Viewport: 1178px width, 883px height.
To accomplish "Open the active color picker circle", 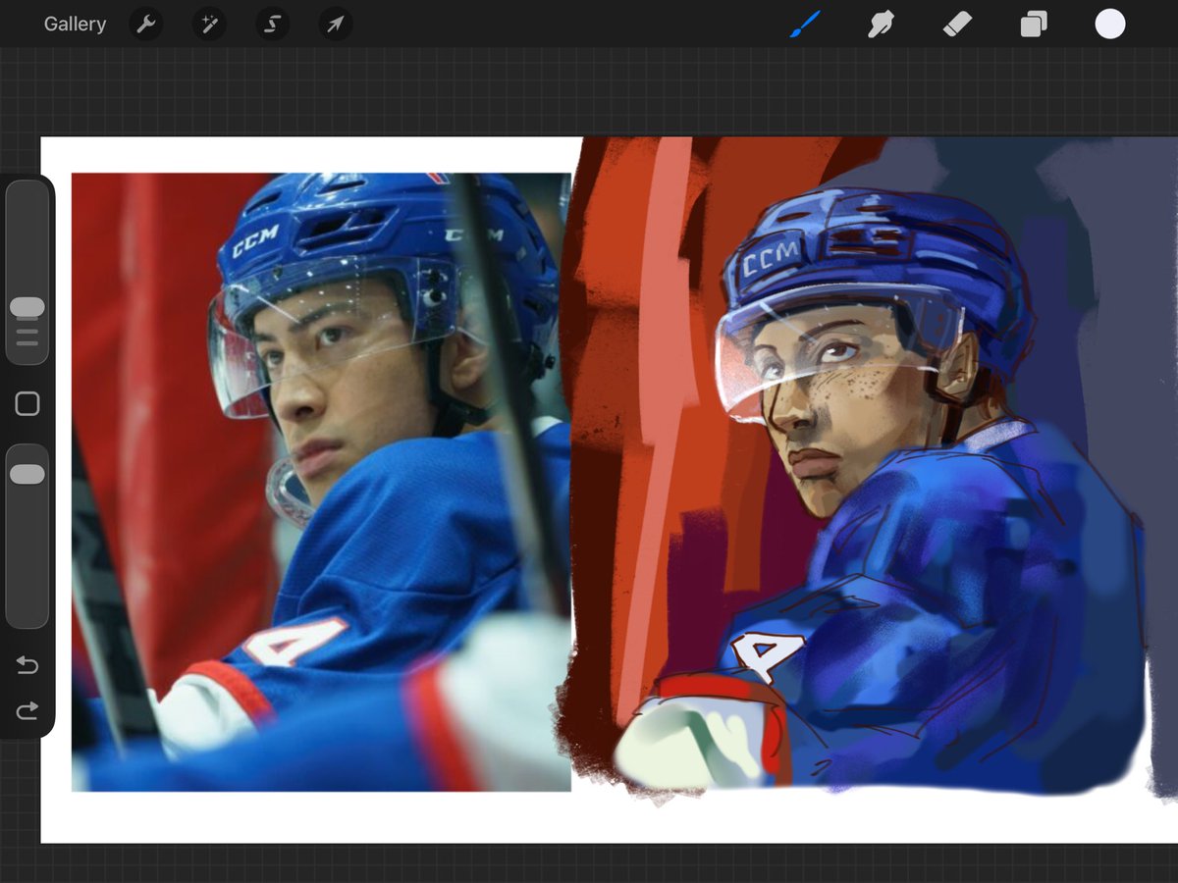I will click(1110, 25).
